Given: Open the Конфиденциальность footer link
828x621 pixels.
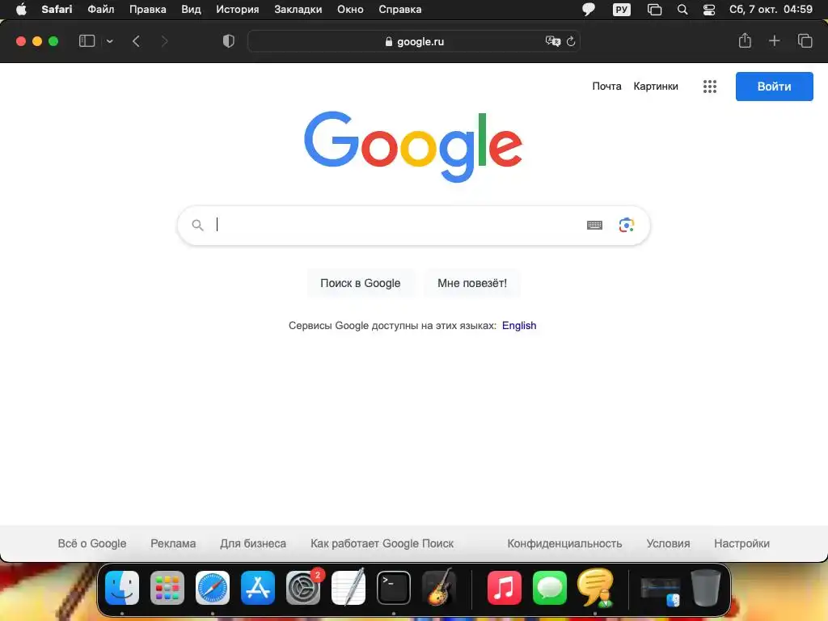Looking at the screenshot, I should pos(564,543).
